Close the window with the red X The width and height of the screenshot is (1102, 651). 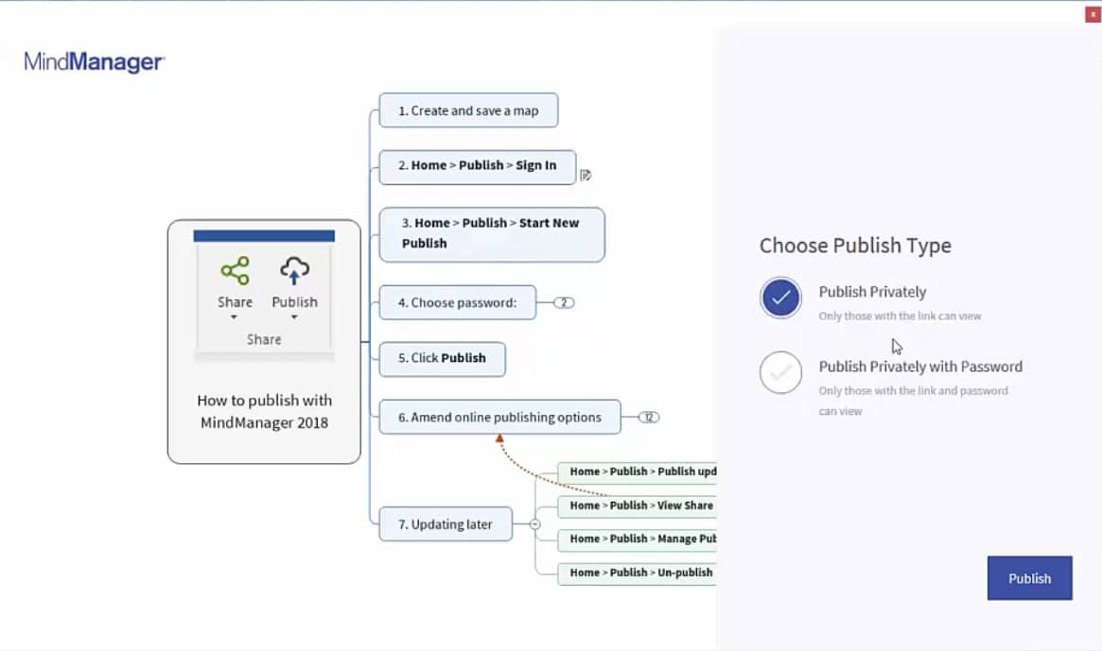[x=1094, y=13]
